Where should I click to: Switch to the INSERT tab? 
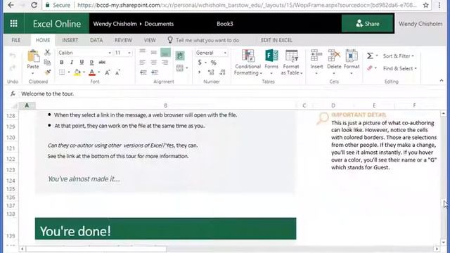(70, 40)
